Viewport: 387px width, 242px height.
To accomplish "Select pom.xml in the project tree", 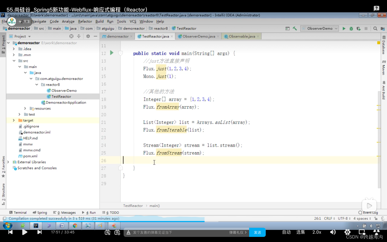I will coord(30,156).
